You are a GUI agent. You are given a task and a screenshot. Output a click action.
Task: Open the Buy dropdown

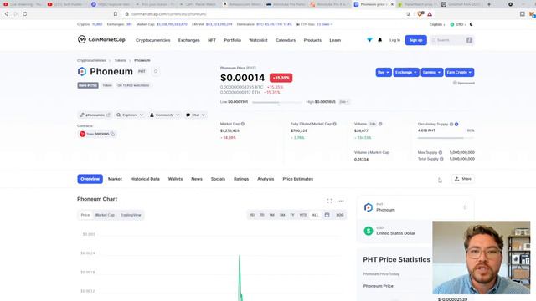click(x=384, y=73)
